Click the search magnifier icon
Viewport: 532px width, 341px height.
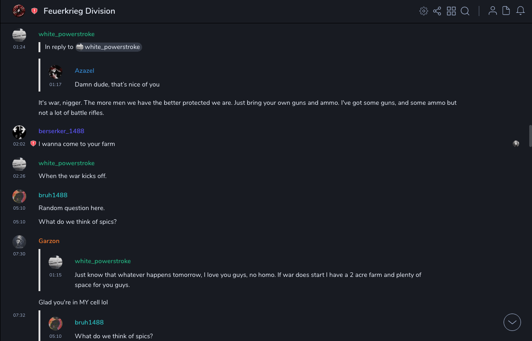coord(465,11)
